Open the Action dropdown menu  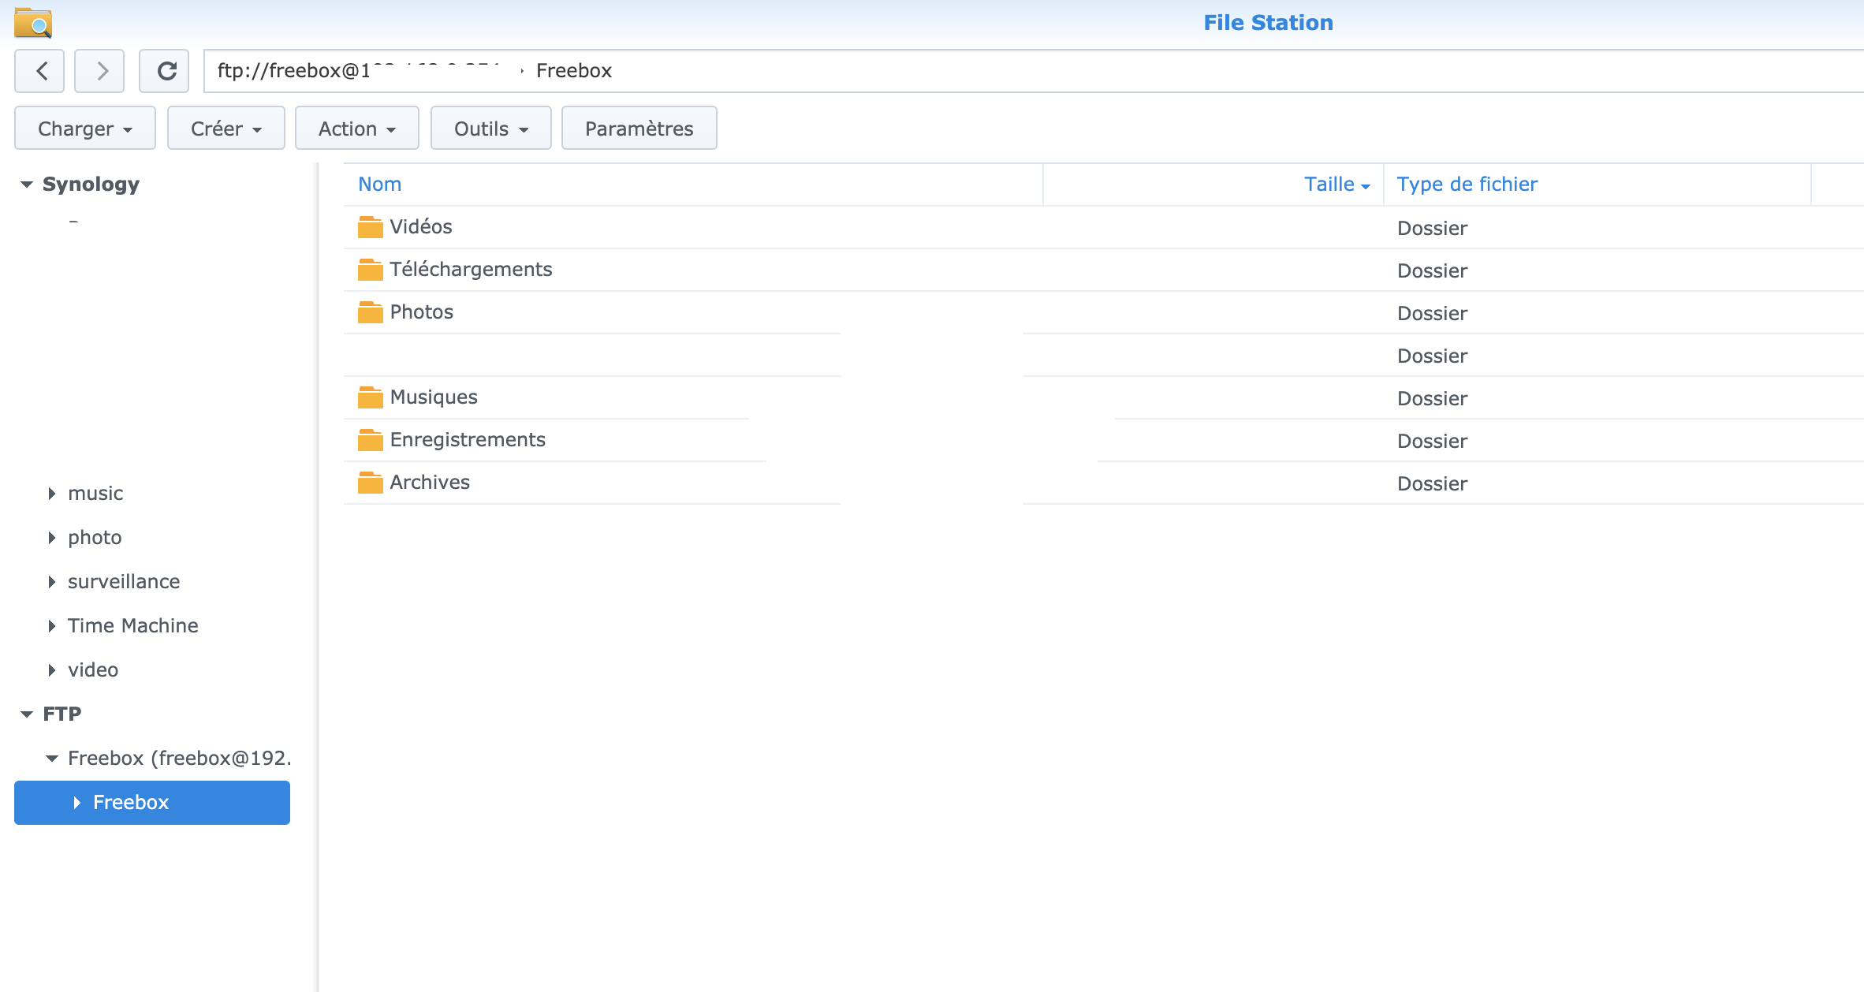[x=356, y=129]
